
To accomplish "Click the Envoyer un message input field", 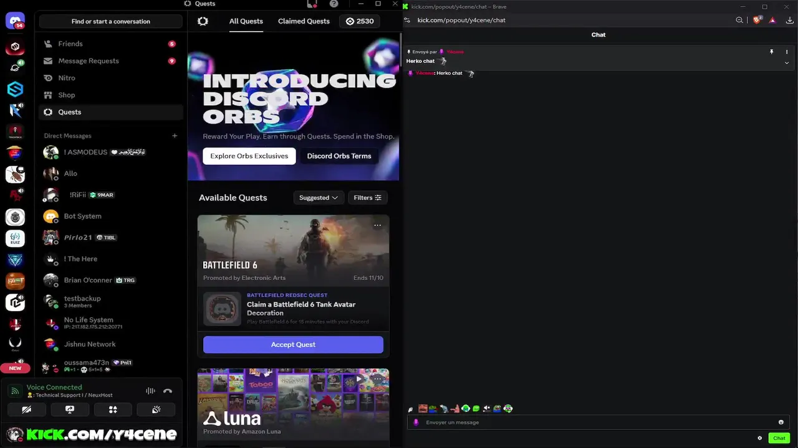I will [x=598, y=422].
